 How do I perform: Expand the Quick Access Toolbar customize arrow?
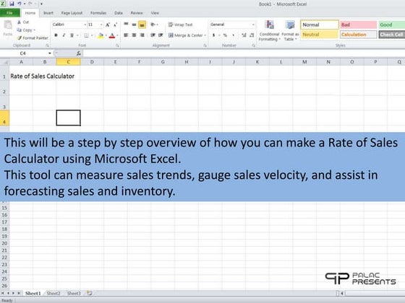point(41,4)
